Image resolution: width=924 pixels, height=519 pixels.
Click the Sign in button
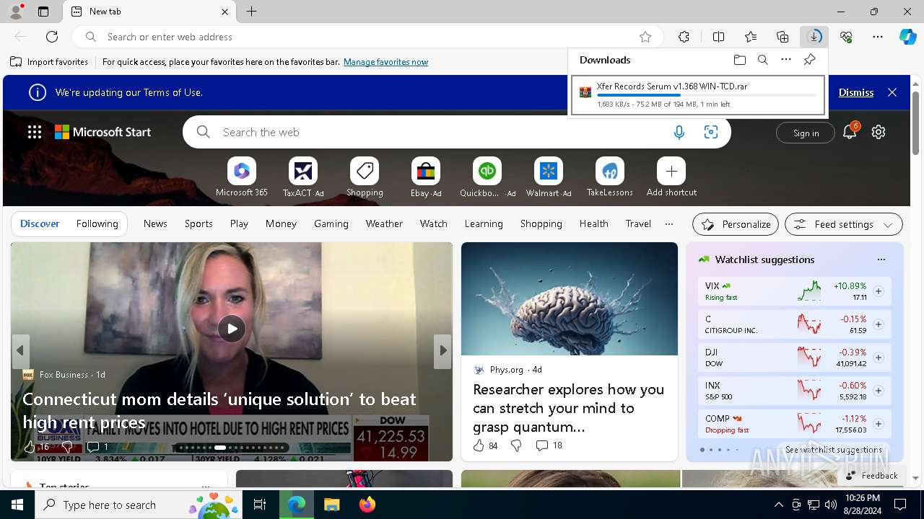(806, 133)
